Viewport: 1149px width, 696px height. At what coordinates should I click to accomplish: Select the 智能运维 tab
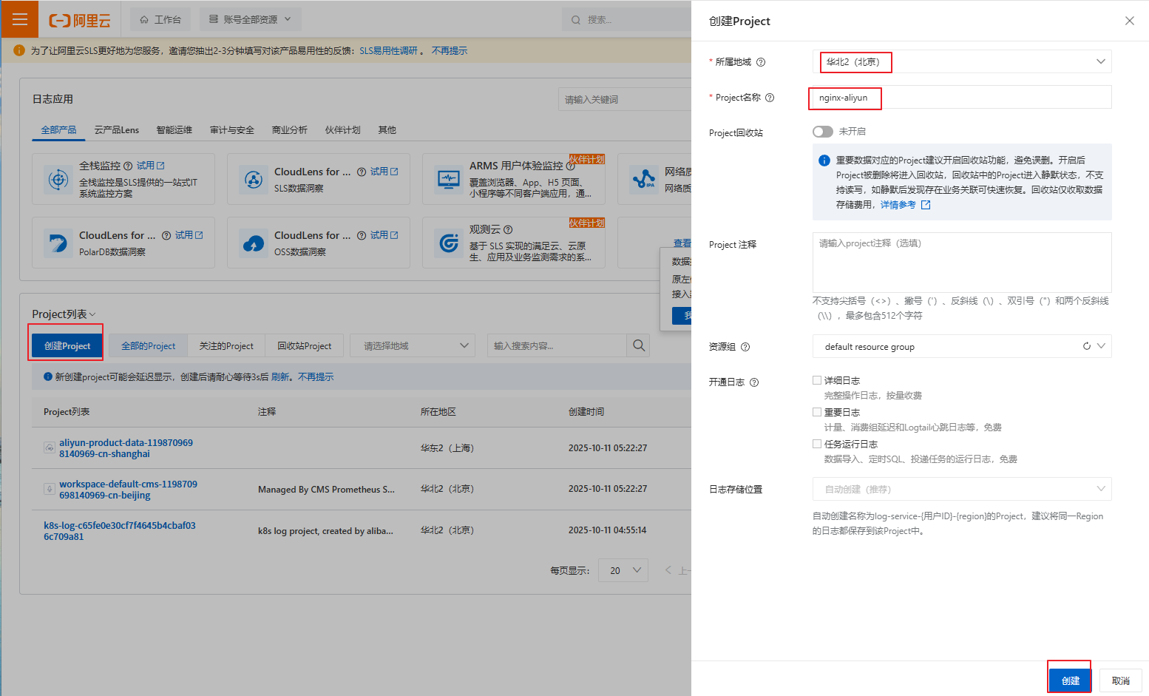(x=174, y=129)
